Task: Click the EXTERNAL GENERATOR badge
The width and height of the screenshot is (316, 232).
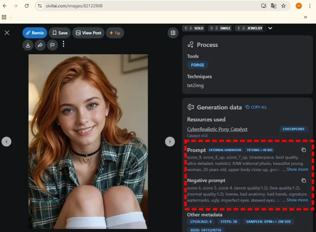Action: click(x=225, y=150)
